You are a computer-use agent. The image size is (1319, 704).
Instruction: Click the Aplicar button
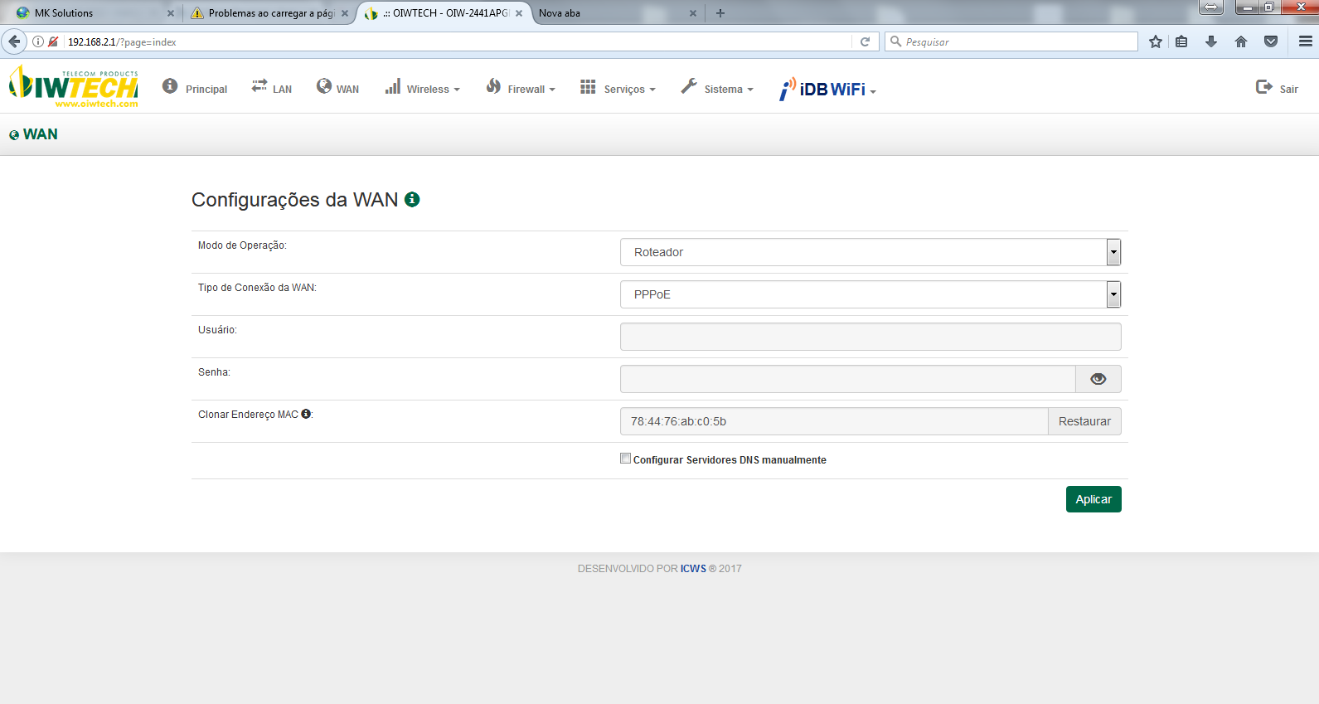click(x=1094, y=499)
